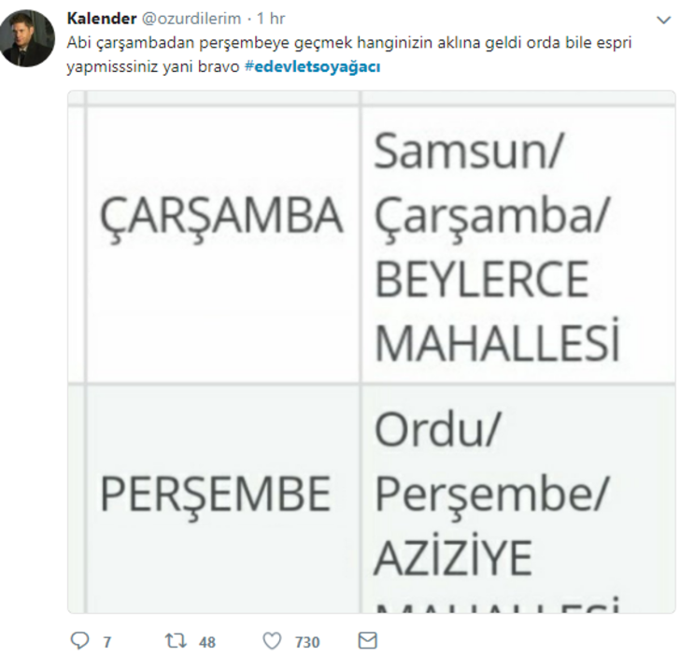Open Kalender's profile picture avatar

(27, 38)
